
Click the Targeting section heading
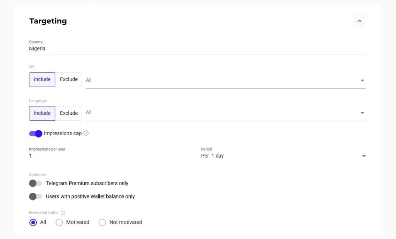coord(48,21)
